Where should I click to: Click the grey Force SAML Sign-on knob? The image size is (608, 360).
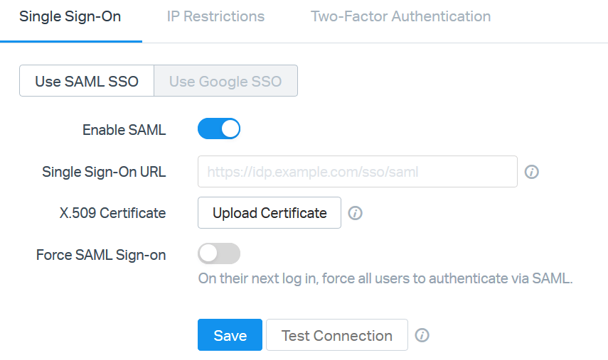click(x=208, y=254)
